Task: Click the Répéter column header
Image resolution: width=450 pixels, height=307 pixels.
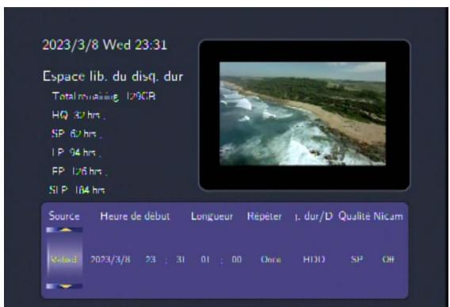Action: point(265,216)
